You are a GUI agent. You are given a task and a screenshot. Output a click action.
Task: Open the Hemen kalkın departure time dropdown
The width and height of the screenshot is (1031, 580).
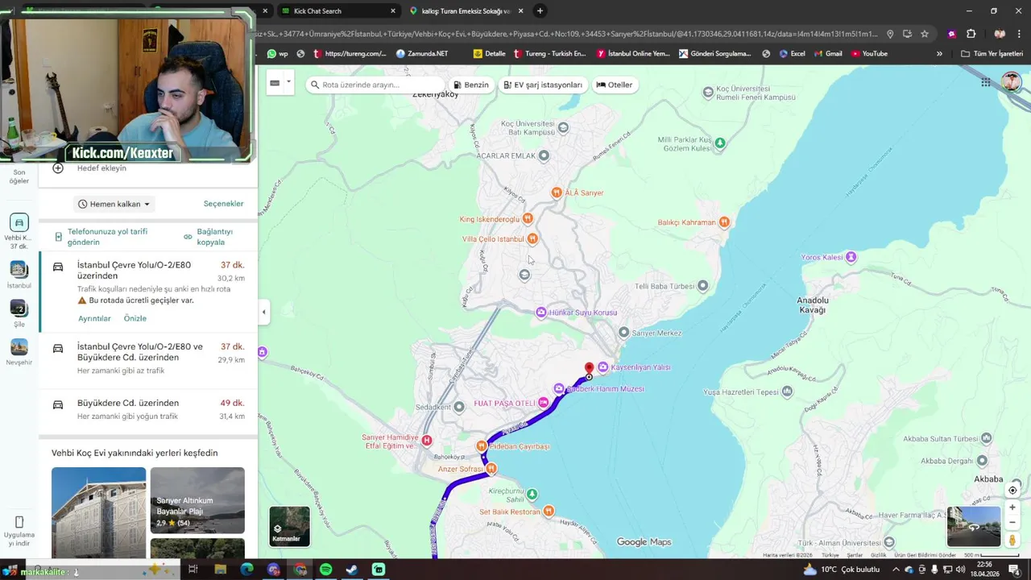click(x=114, y=204)
